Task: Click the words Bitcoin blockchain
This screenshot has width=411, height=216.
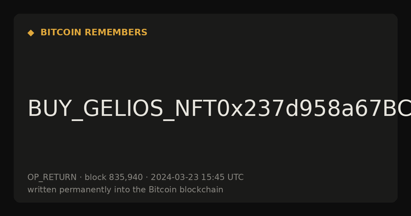Action: 186,190
